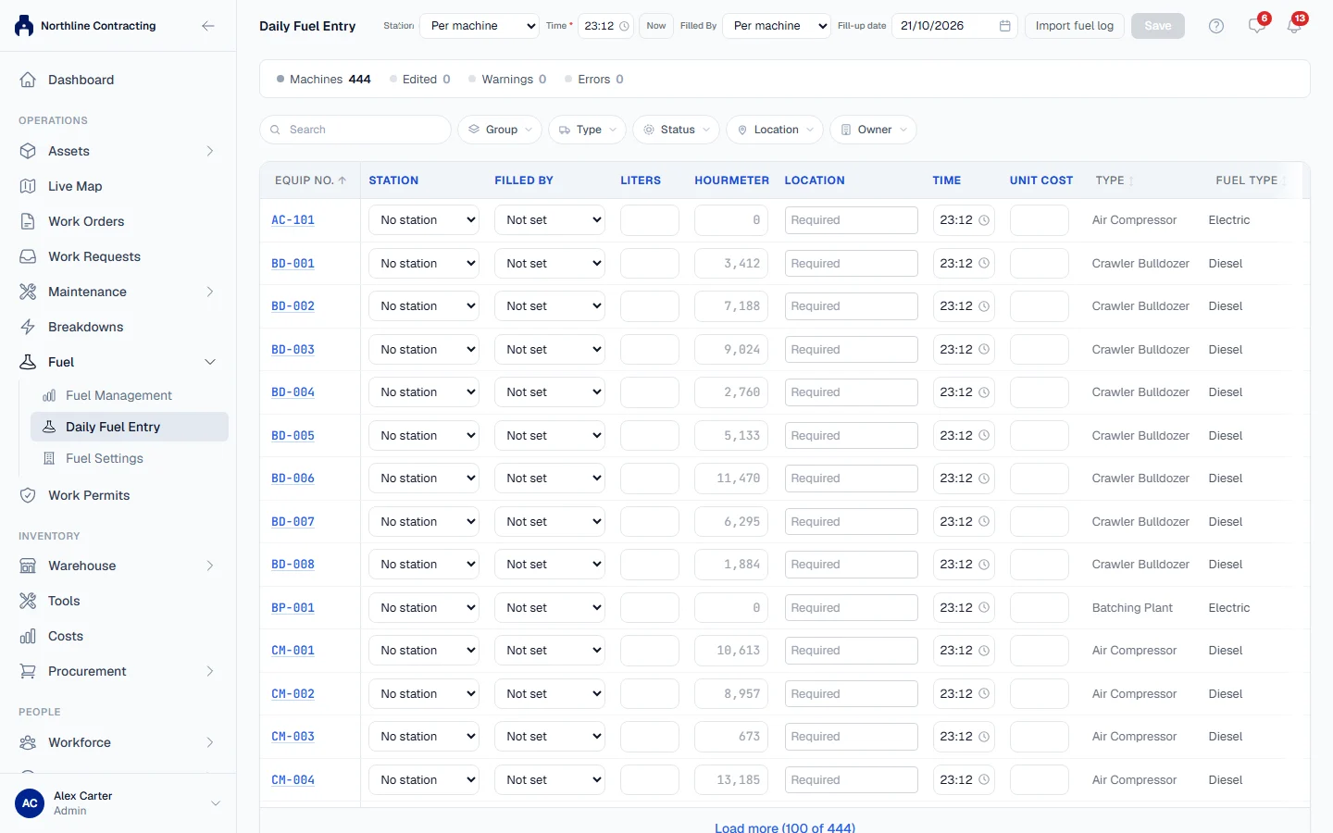Screen dimensions: 1333x833
Task: Open the Maintenance menu item
Action: (x=118, y=292)
